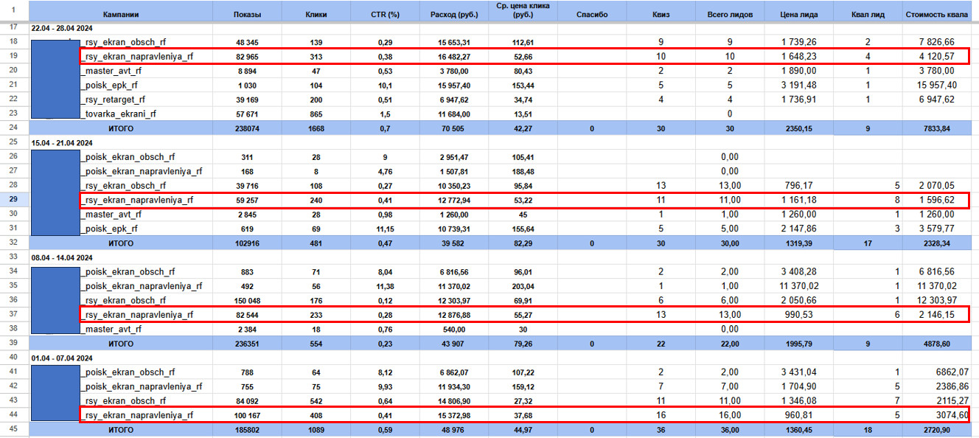Click the Квиз column header
The image size is (979, 438).
point(661,15)
